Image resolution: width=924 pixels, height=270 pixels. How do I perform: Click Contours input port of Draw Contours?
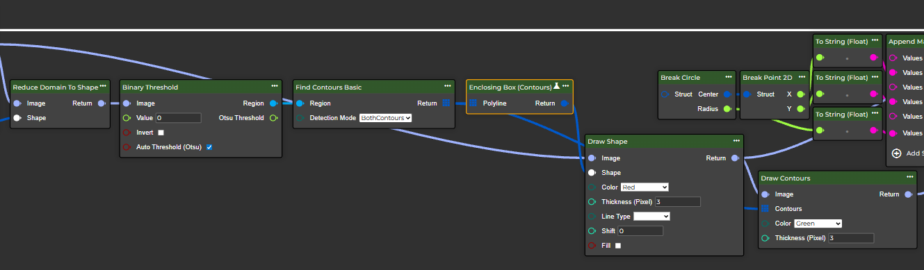[x=765, y=209]
